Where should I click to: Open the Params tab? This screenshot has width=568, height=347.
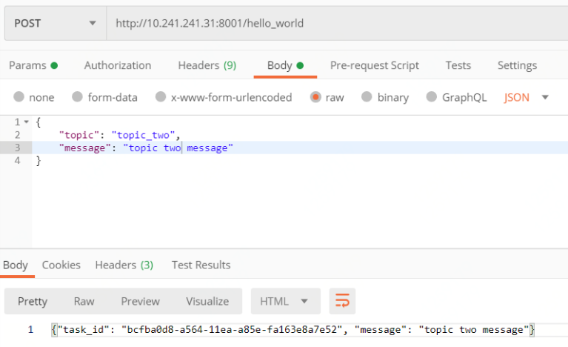point(33,65)
